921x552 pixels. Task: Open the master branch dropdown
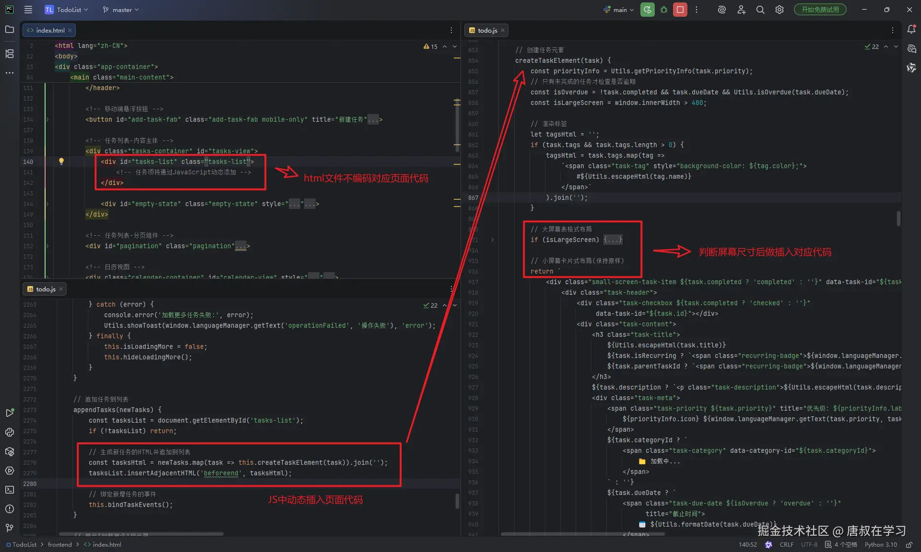point(121,10)
